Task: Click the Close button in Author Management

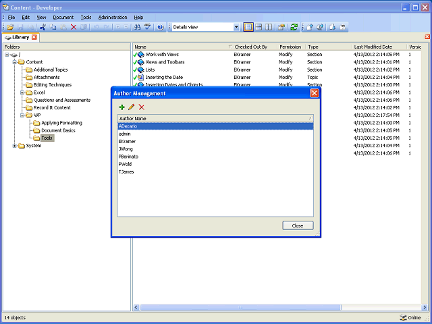Action: [x=298, y=225]
